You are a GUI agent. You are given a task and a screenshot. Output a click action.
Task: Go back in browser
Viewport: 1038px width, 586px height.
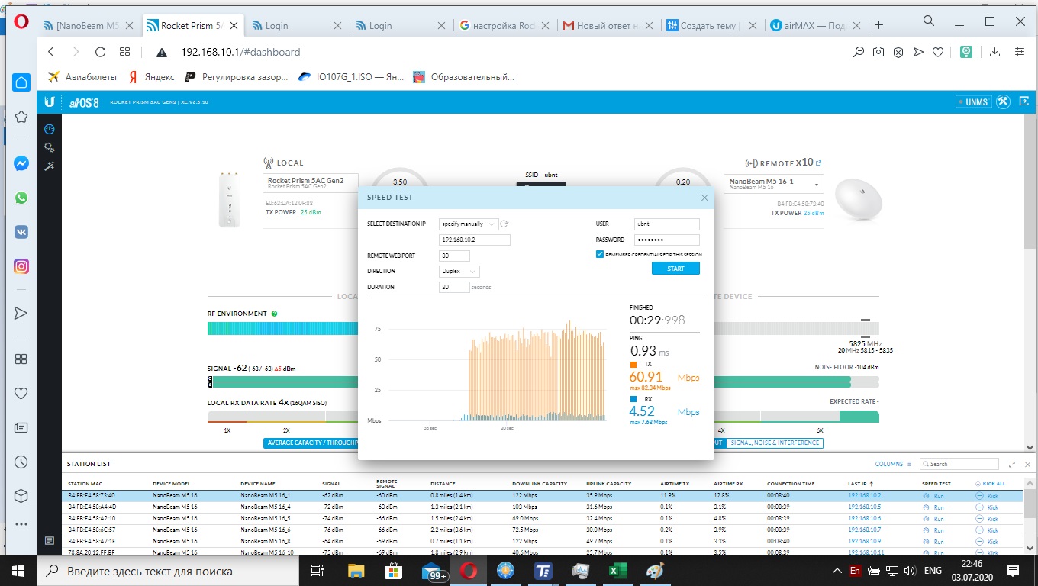[51, 52]
